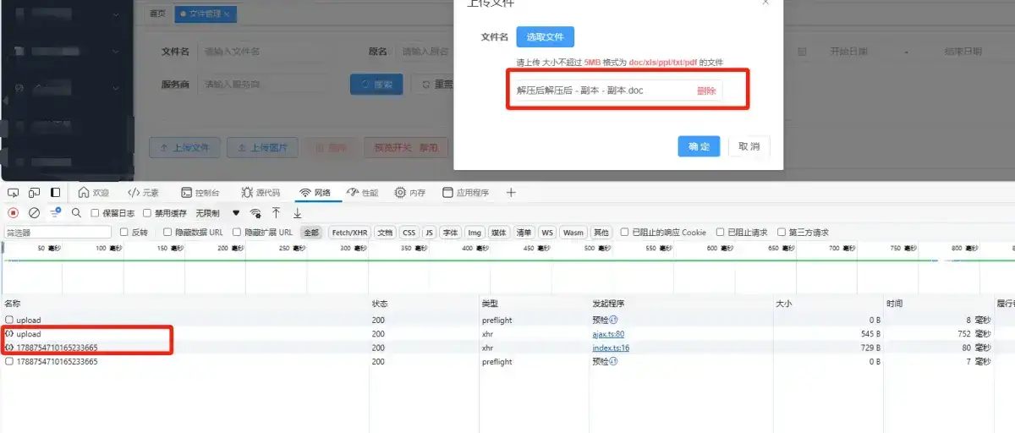1015x433 pixels.
Task: Click 选取文件 button in upload dialog
Action: click(x=546, y=36)
